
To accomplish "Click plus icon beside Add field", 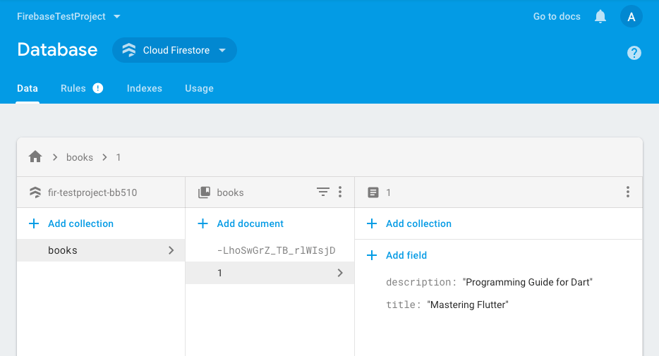I will pyautogui.click(x=372, y=255).
